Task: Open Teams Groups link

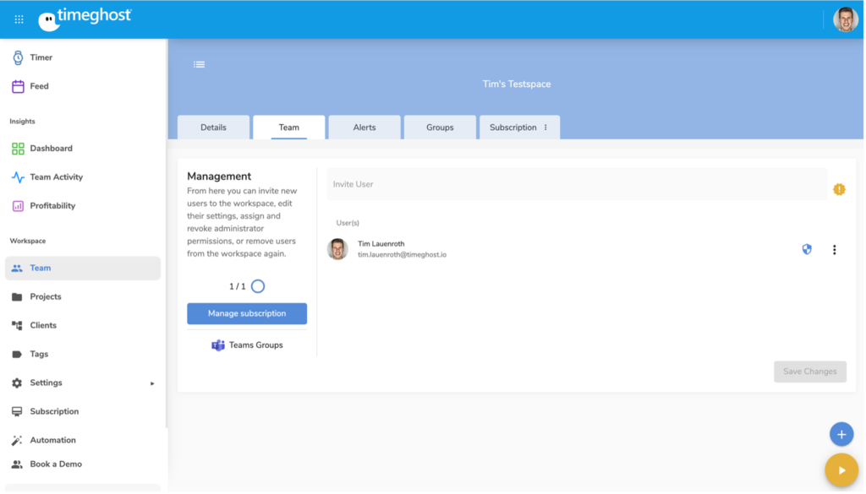Action: click(x=247, y=345)
